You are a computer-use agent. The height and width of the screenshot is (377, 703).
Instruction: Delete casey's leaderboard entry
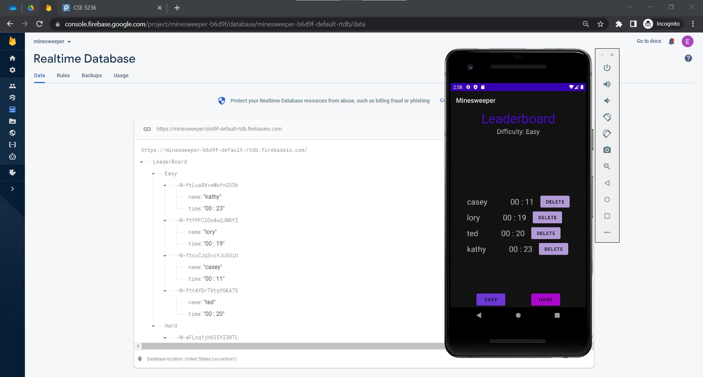coord(555,202)
